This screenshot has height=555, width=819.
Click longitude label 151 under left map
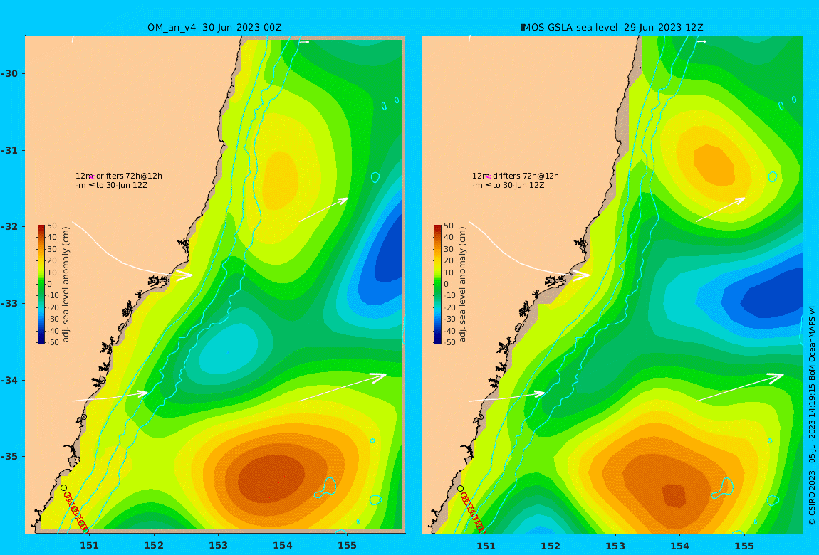click(x=89, y=546)
